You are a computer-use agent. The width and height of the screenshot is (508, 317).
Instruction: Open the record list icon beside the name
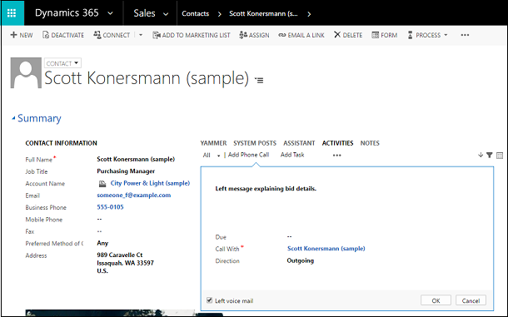pyautogui.click(x=259, y=80)
